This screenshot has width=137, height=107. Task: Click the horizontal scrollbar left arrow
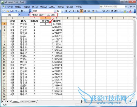coord(83,101)
